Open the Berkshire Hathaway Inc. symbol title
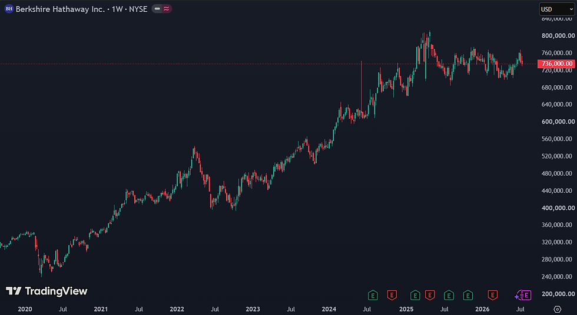Image resolution: width=577 pixels, height=315 pixels. pos(60,9)
